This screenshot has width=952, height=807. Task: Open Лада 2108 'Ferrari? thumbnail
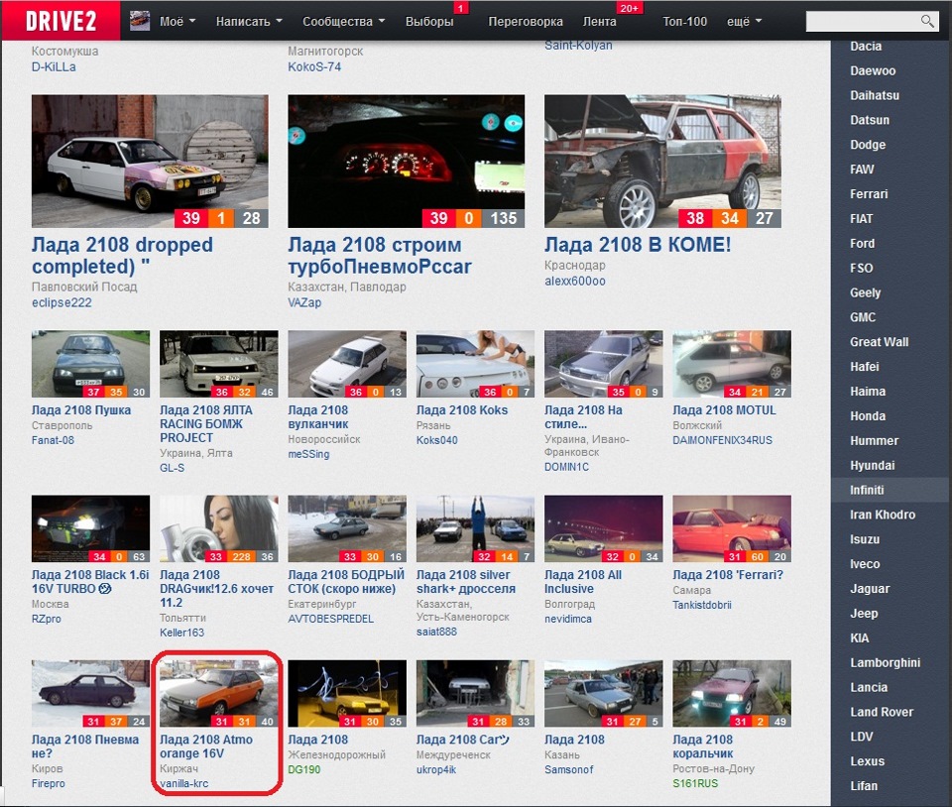click(x=732, y=528)
